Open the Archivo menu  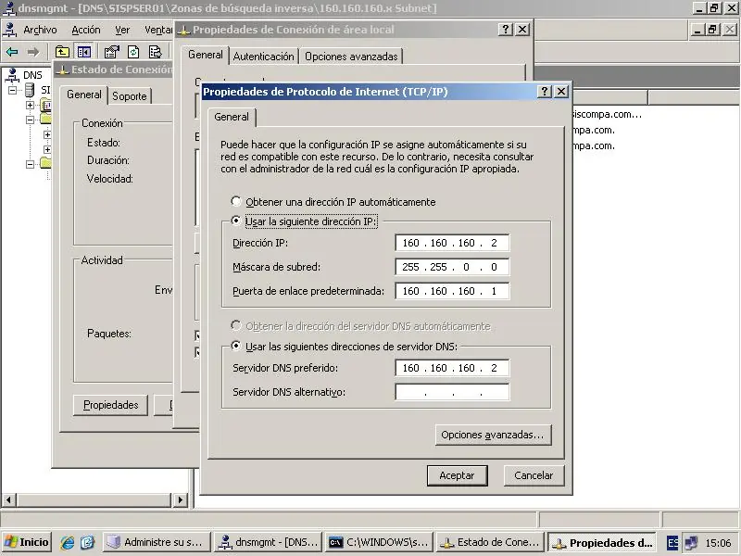[40, 30]
